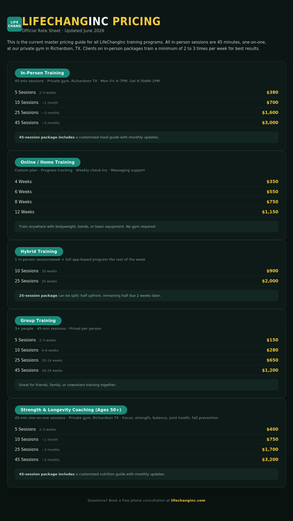Select the Online / Home Training badge
The image size is (293, 521).
point(48,162)
